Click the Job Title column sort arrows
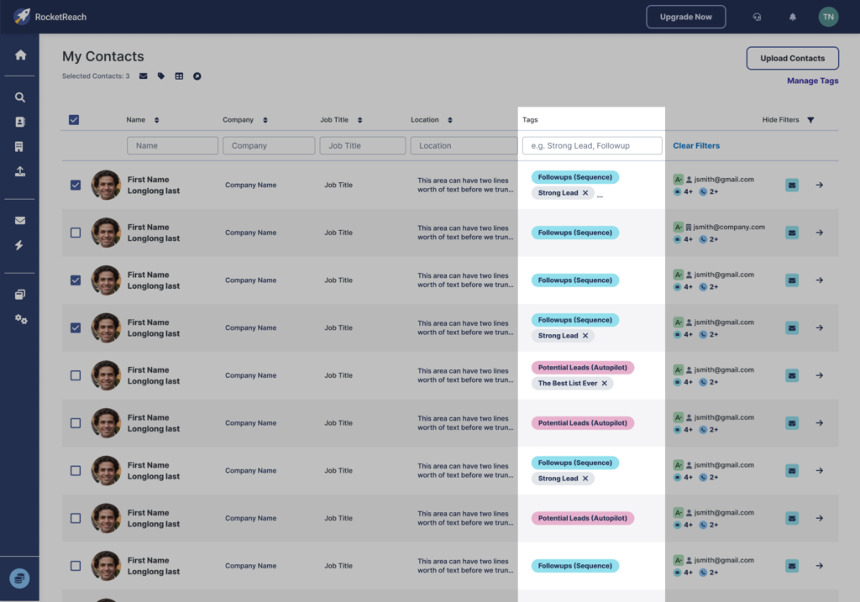860x602 pixels. coord(360,120)
